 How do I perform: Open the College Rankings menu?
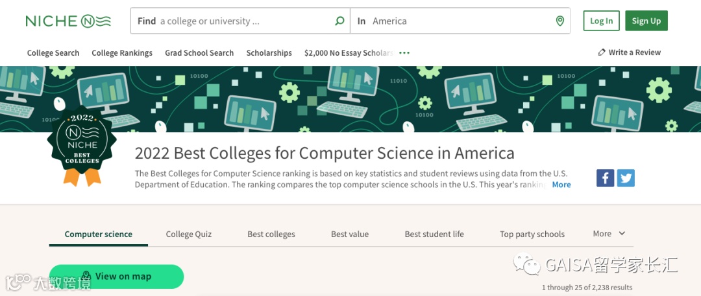pyautogui.click(x=122, y=53)
